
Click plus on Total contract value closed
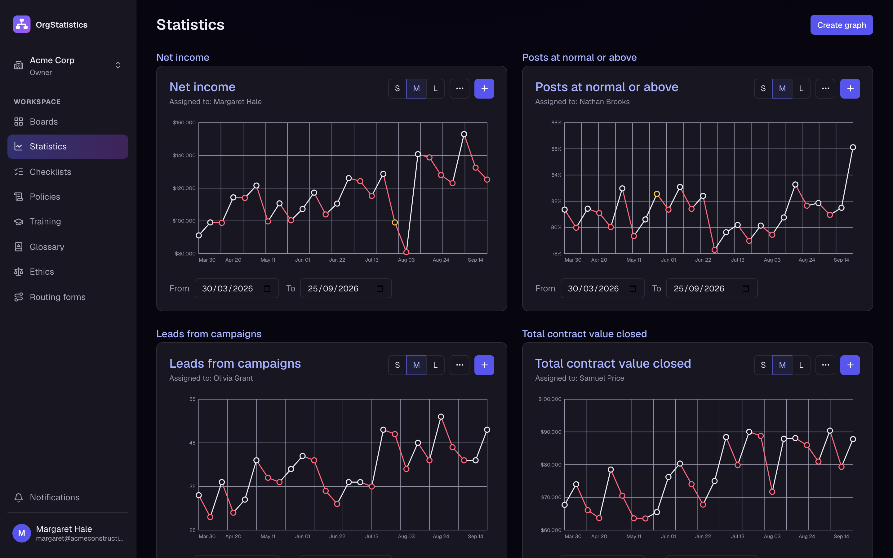[x=850, y=365]
